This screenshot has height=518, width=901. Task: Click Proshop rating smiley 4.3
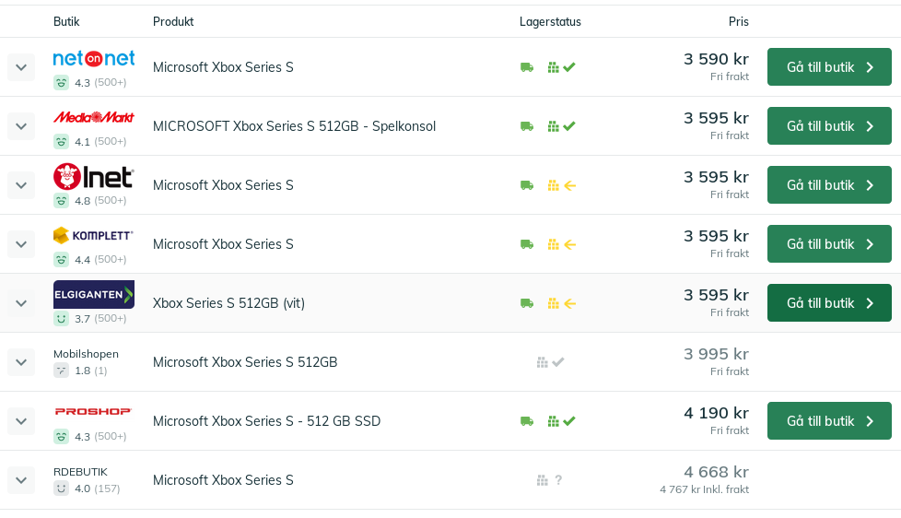[x=62, y=436]
